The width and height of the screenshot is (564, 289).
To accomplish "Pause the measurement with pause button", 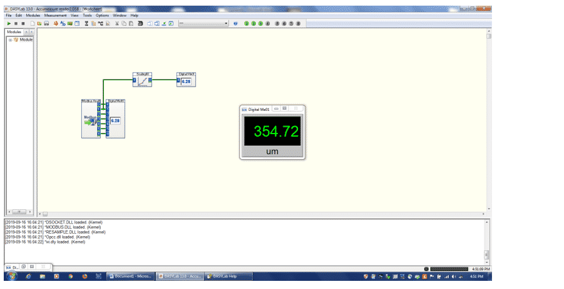I will tap(16, 23).
